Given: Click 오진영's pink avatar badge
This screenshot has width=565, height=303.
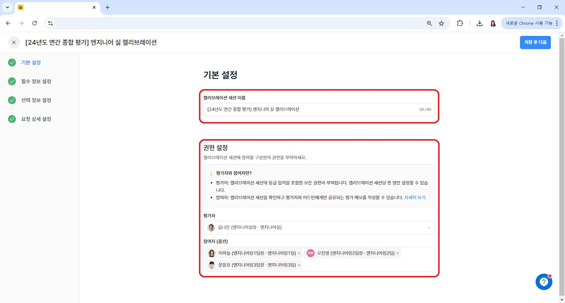Looking at the screenshot, I should [310, 253].
